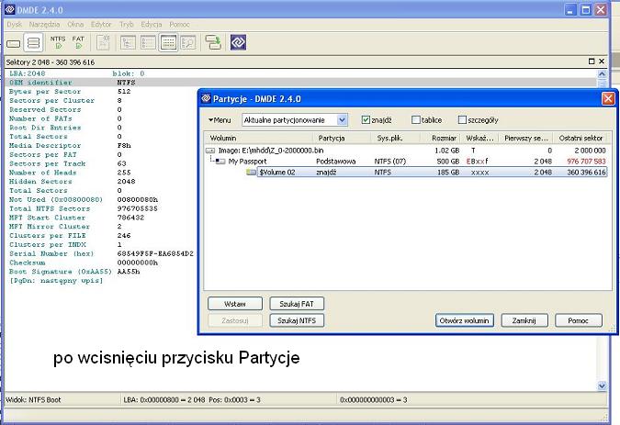The image size is (620, 425).
Task: Click the MFT Start Cluster value 786432
Action: (x=130, y=218)
